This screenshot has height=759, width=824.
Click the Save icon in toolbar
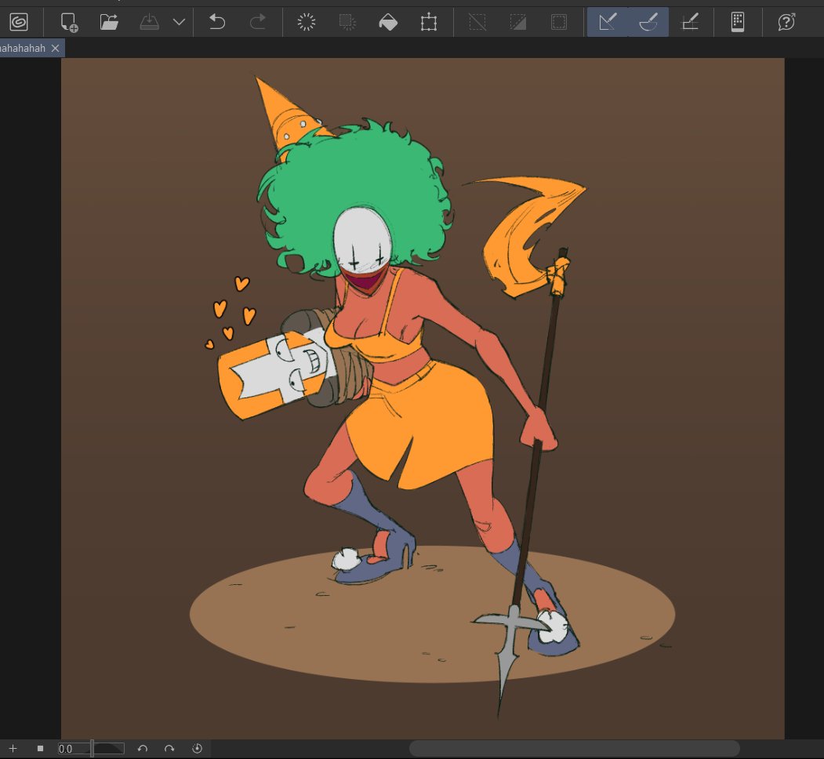coord(150,22)
